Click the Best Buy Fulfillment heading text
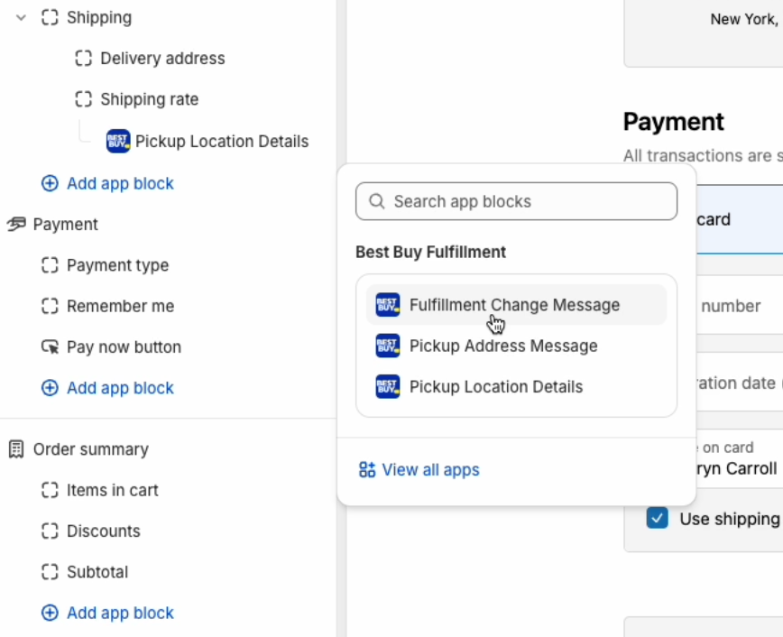The image size is (783, 637). point(430,253)
